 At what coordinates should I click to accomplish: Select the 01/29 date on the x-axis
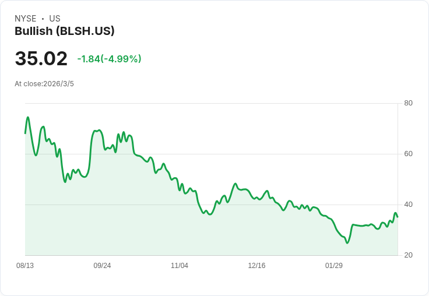point(334,266)
